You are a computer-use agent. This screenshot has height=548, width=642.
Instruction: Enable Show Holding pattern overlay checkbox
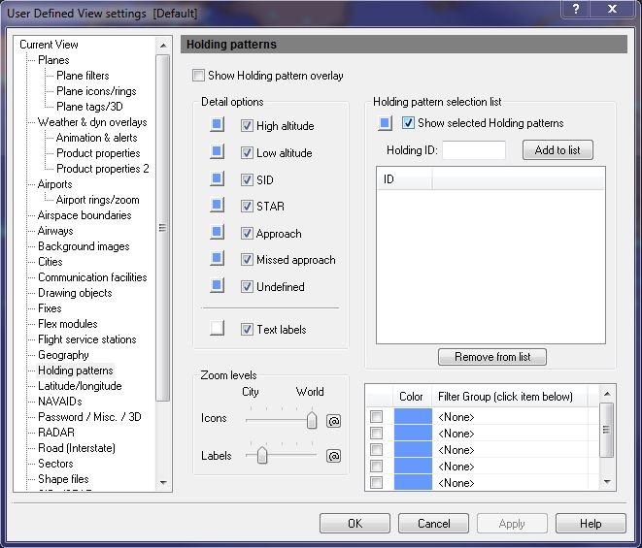pos(199,76)
